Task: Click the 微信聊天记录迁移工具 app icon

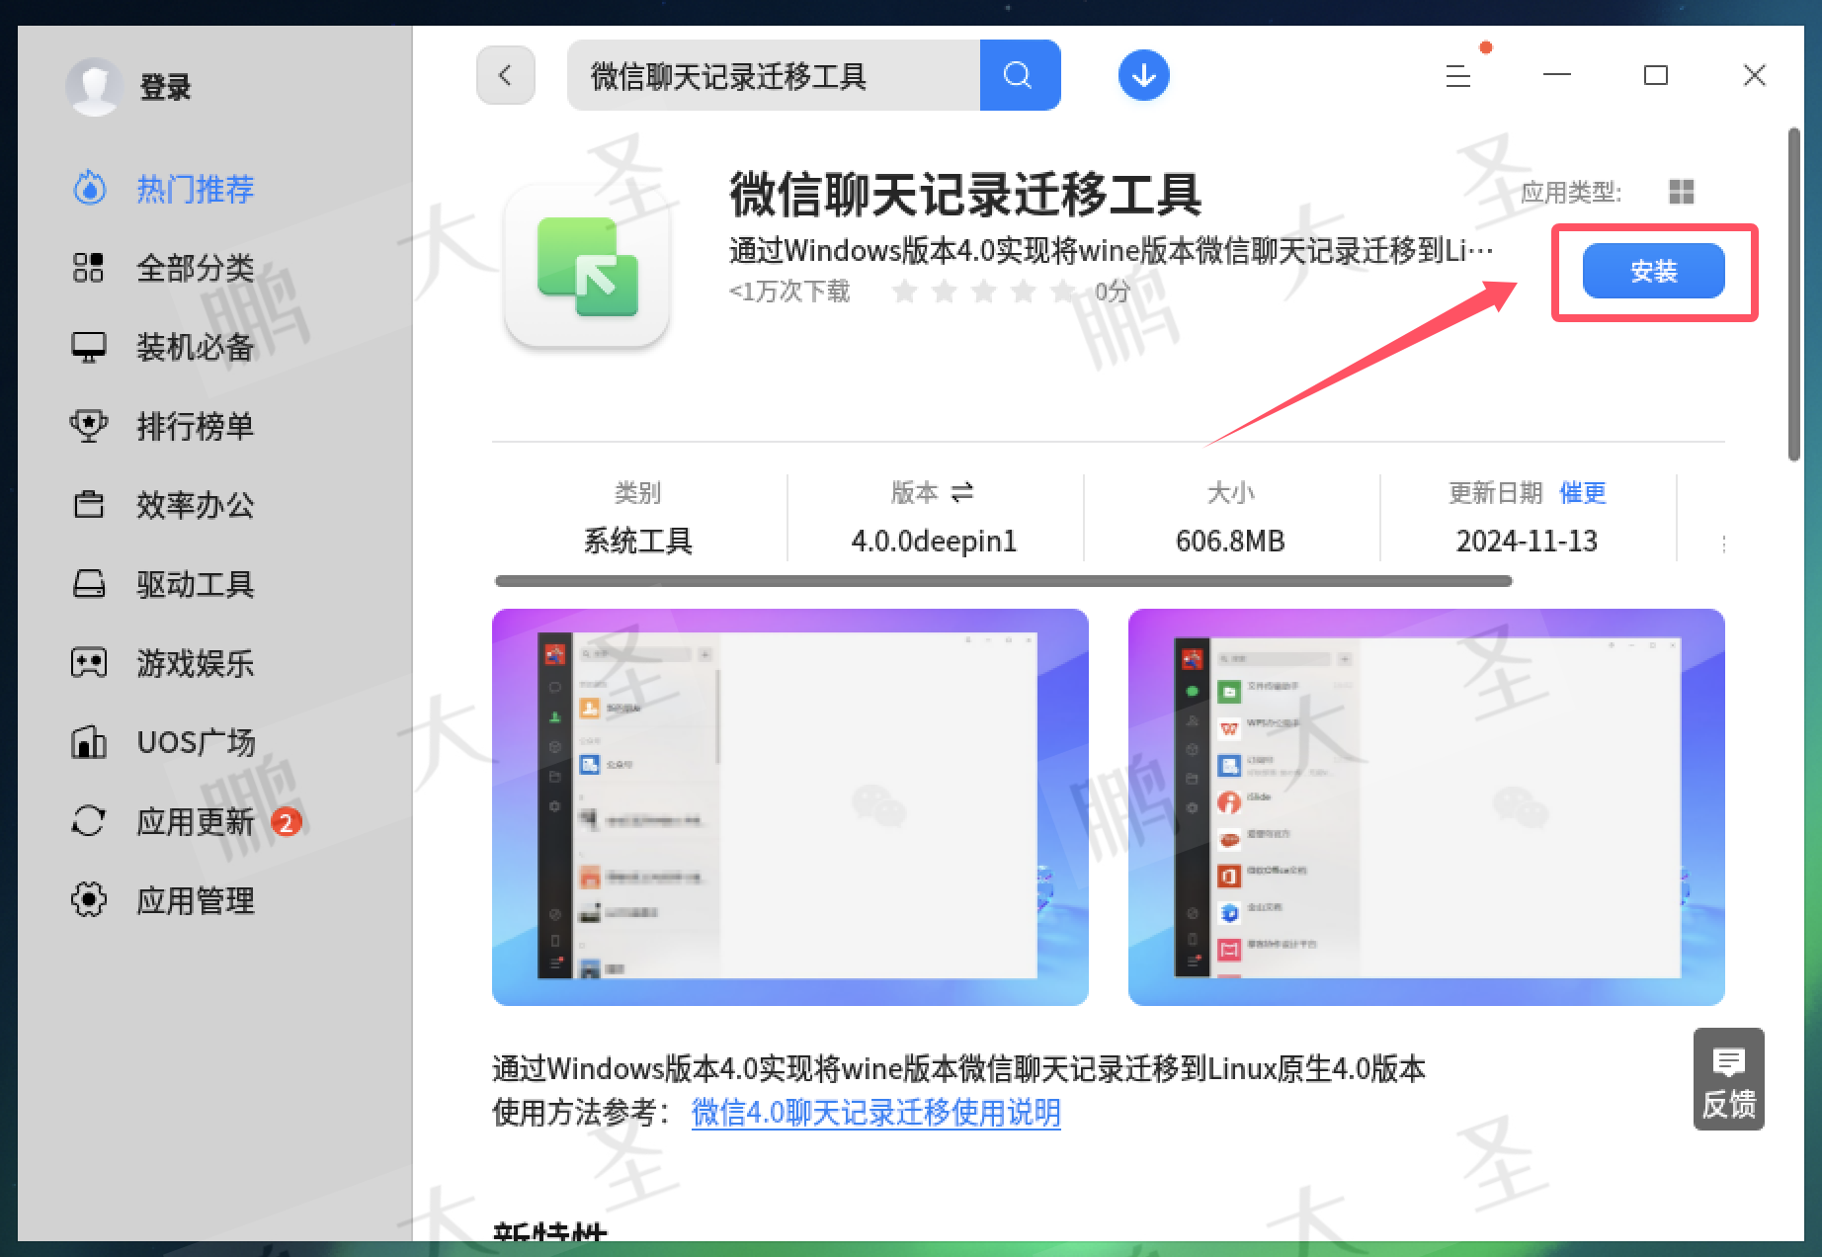Action: 587,266
